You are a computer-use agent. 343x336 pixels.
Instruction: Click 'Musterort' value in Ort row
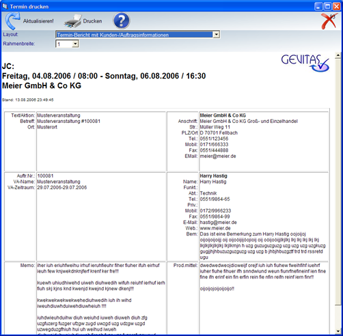coord(47,127)
